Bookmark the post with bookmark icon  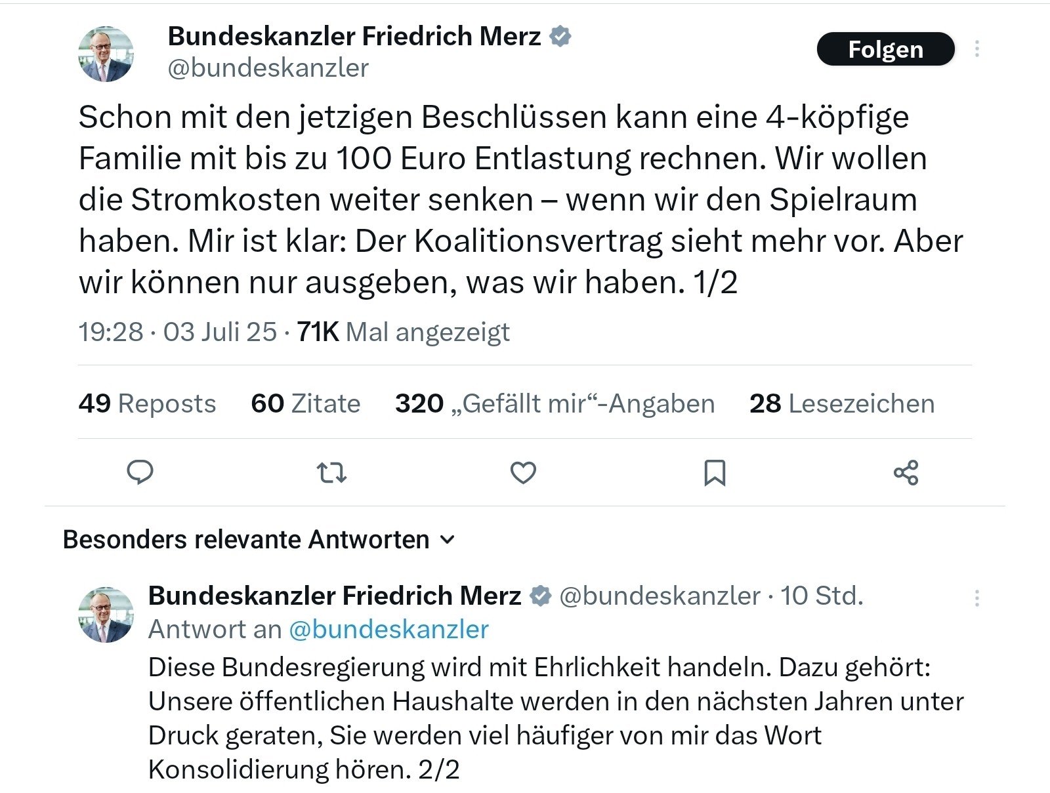coord(715,472)
